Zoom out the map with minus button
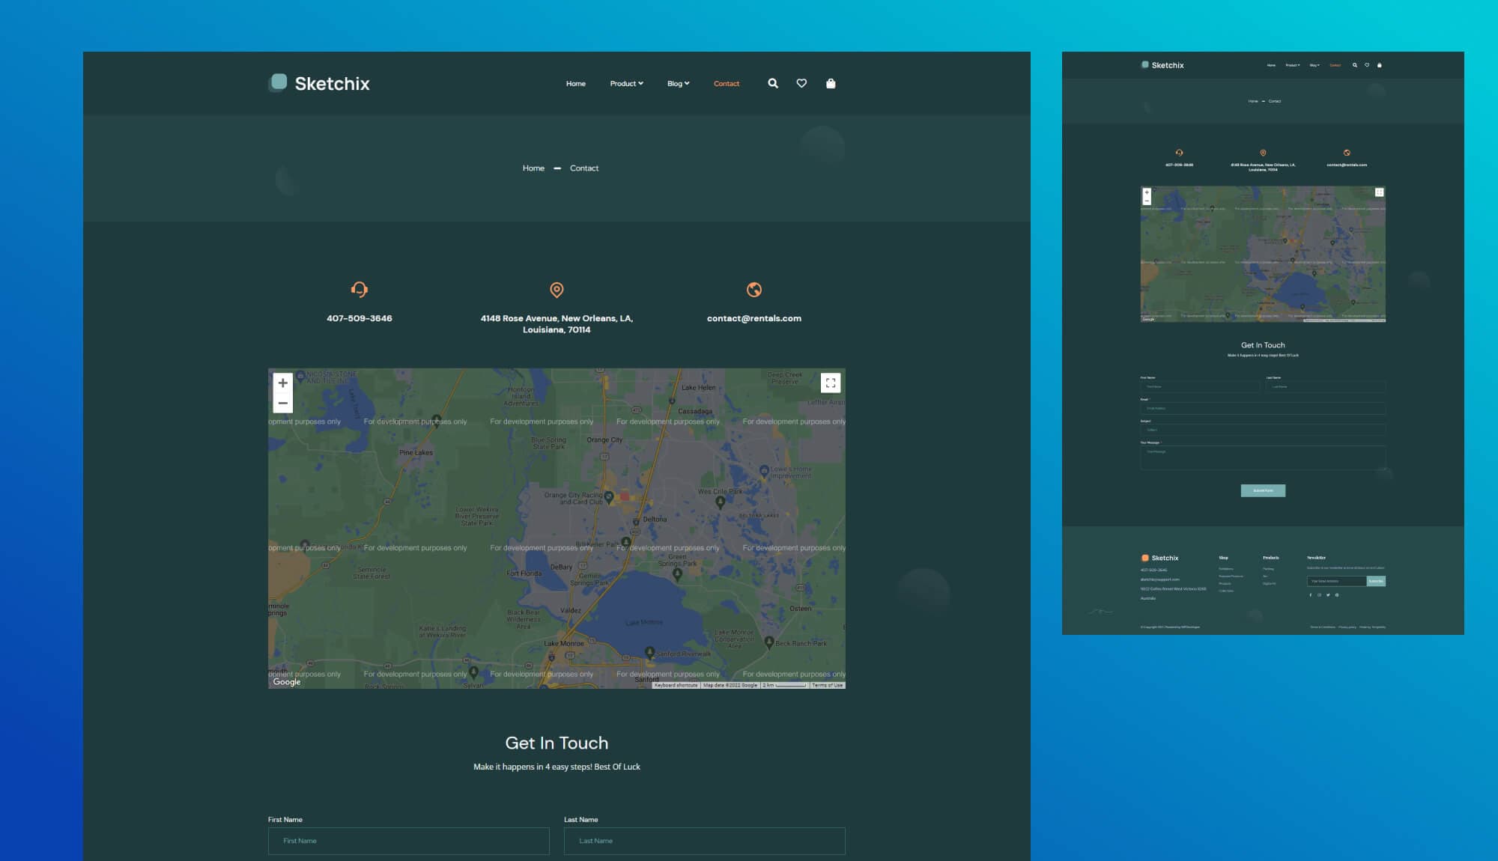Screen dimensions: 1498x861 tap(282, 404)
